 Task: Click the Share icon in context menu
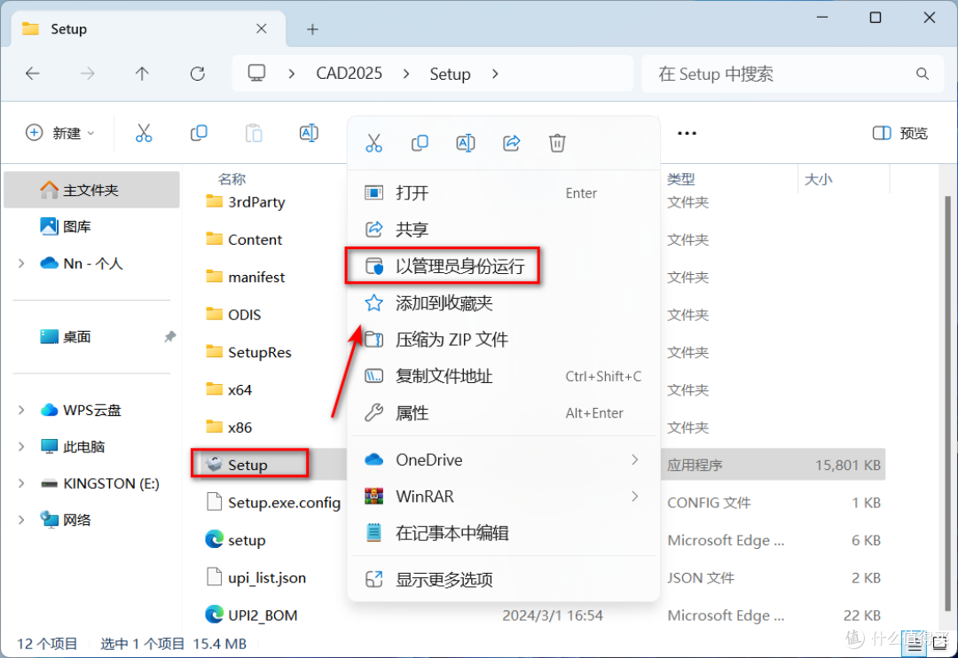coord(512,144)
